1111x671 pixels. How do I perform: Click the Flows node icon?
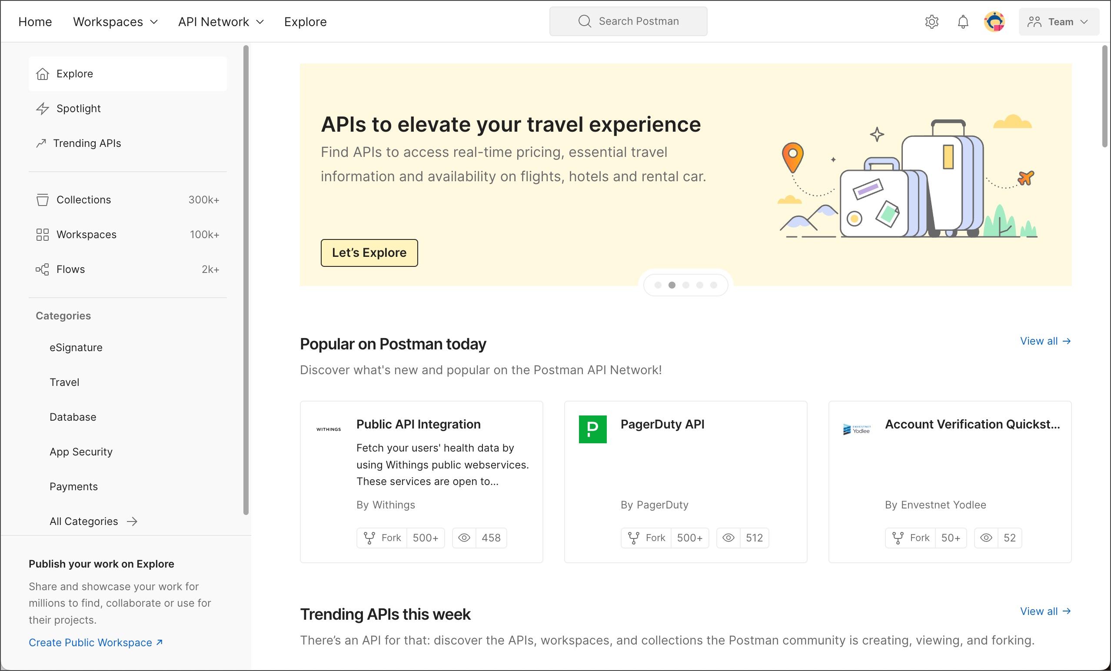pyautogui.click(x=43, y=269)
